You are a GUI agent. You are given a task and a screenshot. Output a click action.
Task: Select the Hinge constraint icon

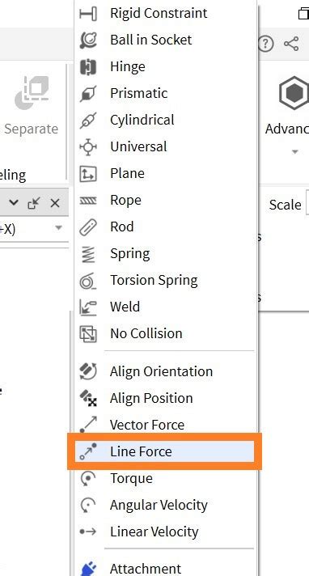click(88, 67)
